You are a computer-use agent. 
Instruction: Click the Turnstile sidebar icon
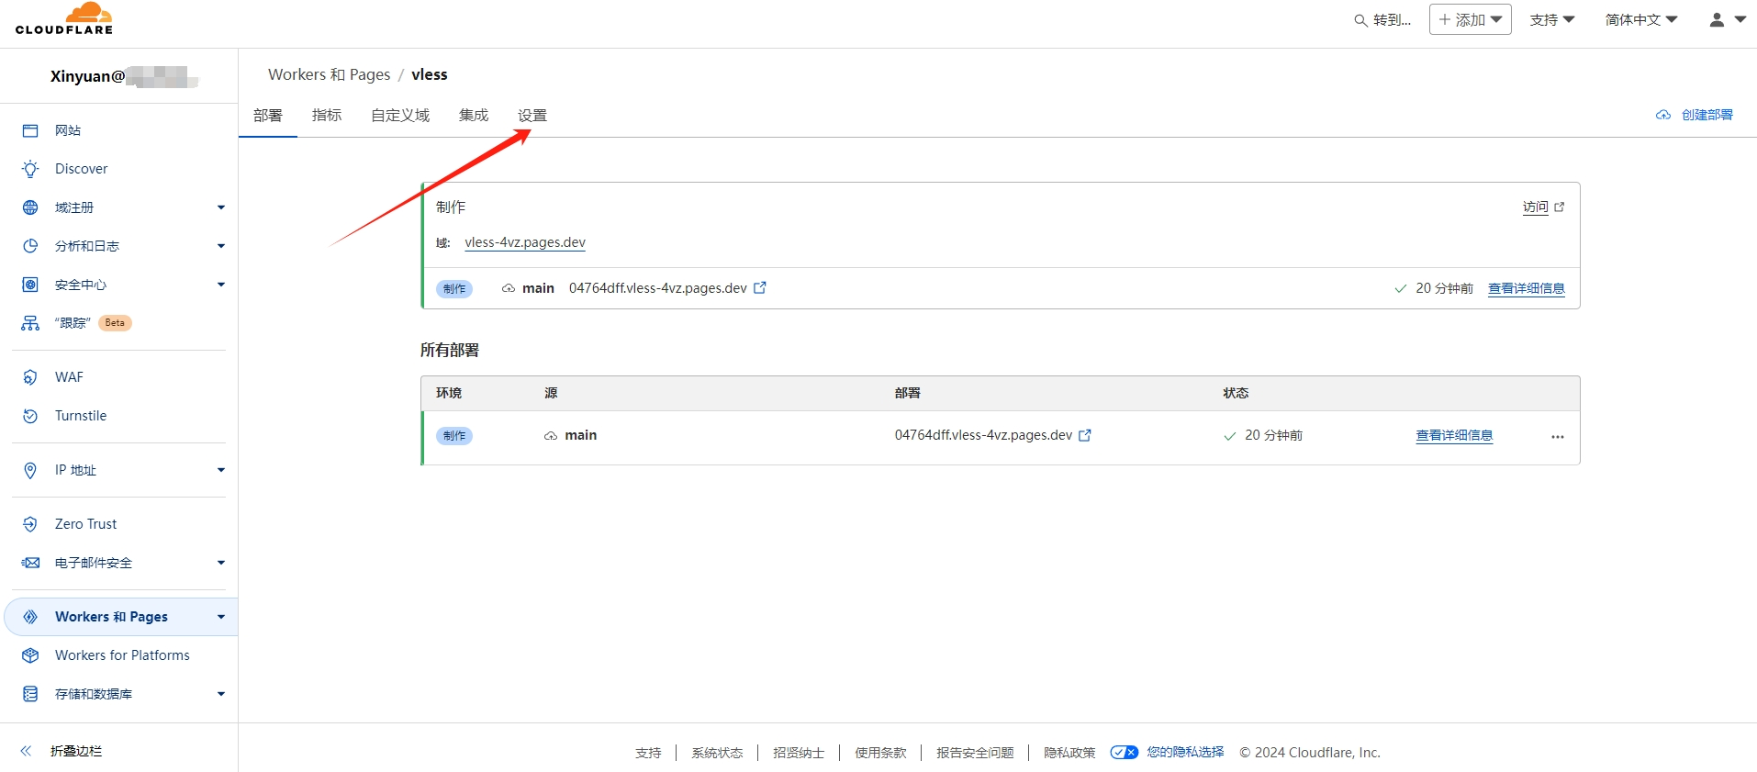coord(30,416)
